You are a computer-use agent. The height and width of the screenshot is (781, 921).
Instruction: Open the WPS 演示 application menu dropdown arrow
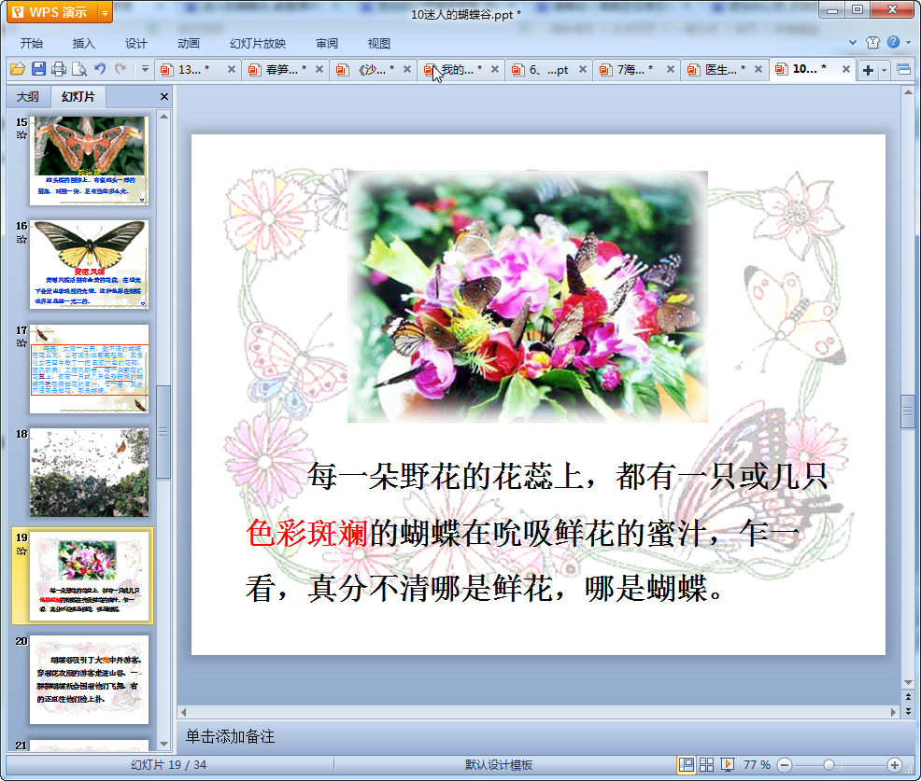pyautogui.click(x=106, y=12)
